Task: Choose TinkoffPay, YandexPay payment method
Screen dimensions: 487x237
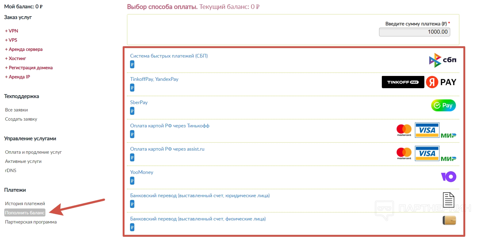Action: (x=154, y=79)
